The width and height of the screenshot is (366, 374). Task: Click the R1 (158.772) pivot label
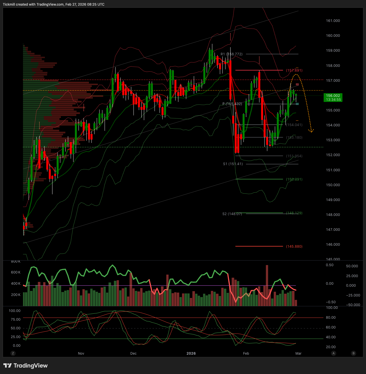tap(231, 54)
